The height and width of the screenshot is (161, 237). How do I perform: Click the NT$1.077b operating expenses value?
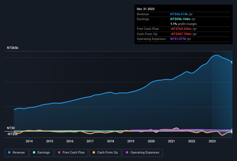178,39
